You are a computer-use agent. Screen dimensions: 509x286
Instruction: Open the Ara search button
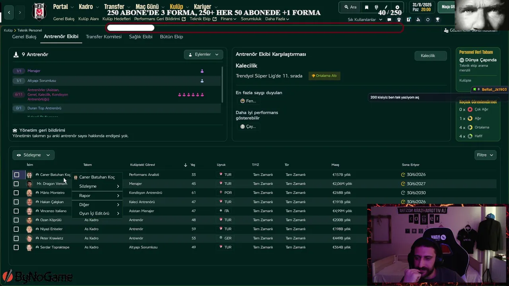coord(350,7)
